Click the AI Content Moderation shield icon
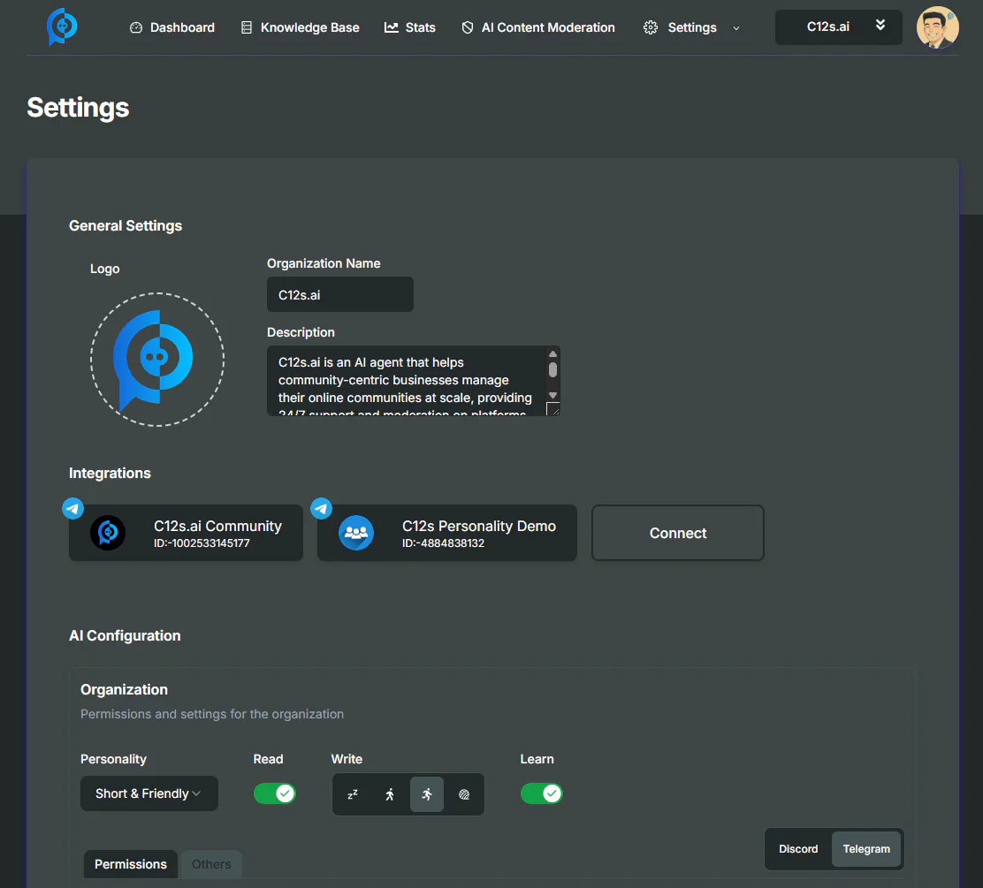The height and width of the screenshot is (888, 983). [466, 27]
